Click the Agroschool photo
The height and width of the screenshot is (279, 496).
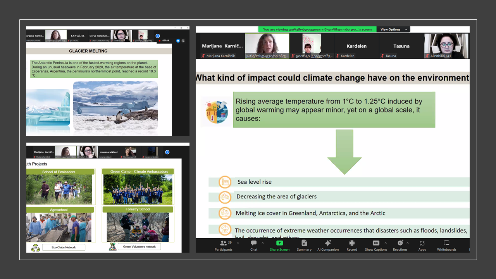pos(59,227)
